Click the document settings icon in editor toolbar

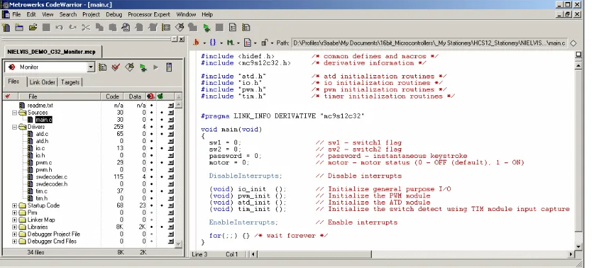click(248, 43)
